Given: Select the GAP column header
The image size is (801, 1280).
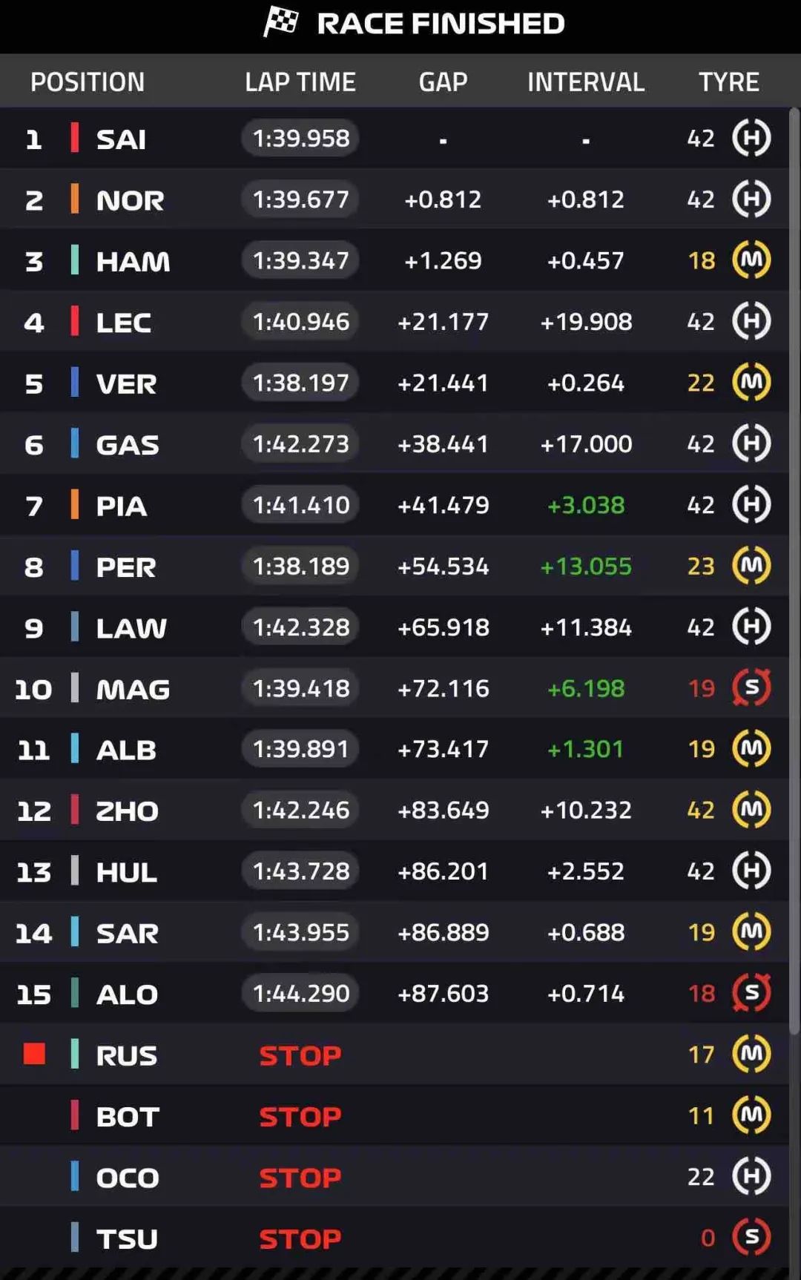Looking at the screenshot, I should (443, 82).
